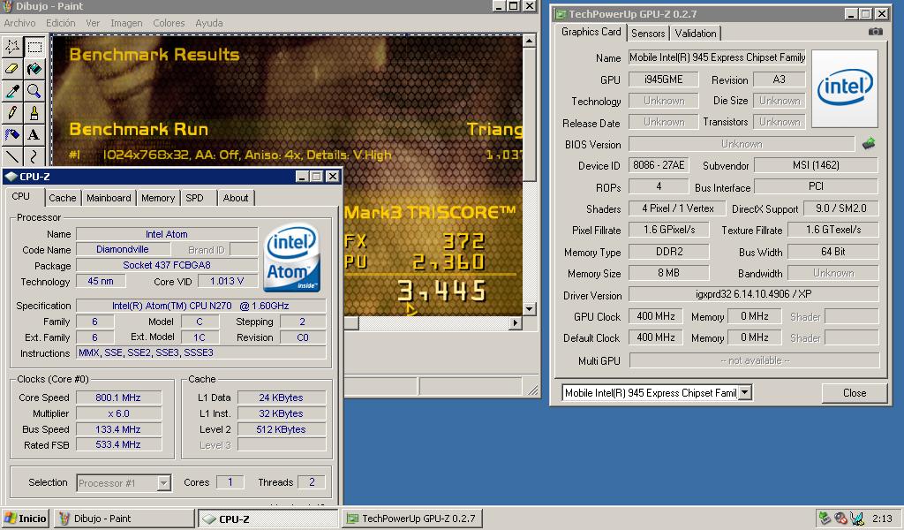904x530 pixels.
Task: Choose the Curve tool in Paint
Action: click(x=34, y=155)
